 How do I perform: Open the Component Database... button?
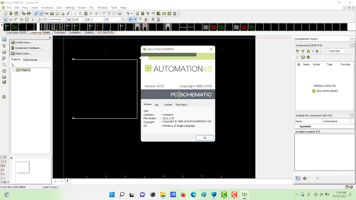click(x=31, y=48)
